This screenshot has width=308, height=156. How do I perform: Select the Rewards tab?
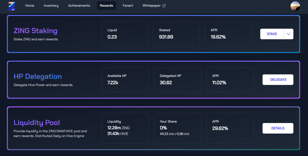pos(106,6)
